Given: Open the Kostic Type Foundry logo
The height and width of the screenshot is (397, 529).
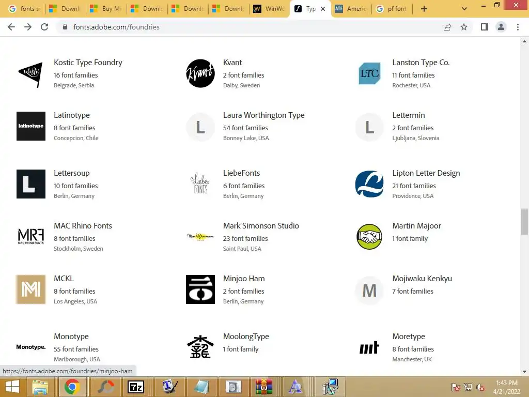Looking at the screenshot, I should (x=30, y=73).
